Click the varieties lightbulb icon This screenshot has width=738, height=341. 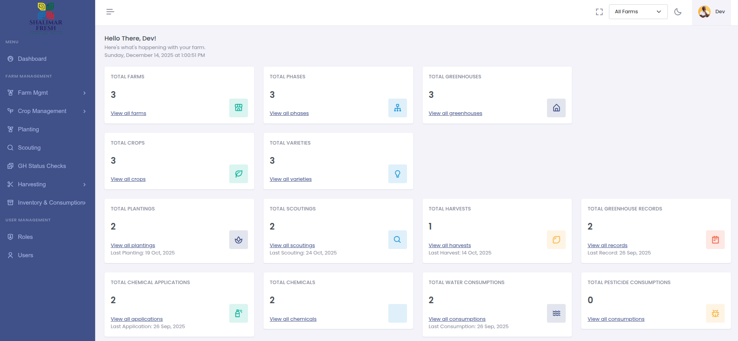pos(397,174)
